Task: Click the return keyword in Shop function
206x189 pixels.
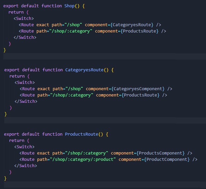Action: point(16,12)
